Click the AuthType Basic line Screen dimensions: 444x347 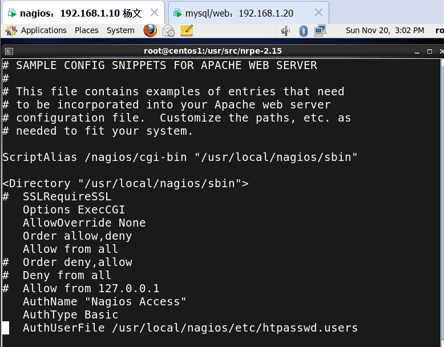pos(71,314)
